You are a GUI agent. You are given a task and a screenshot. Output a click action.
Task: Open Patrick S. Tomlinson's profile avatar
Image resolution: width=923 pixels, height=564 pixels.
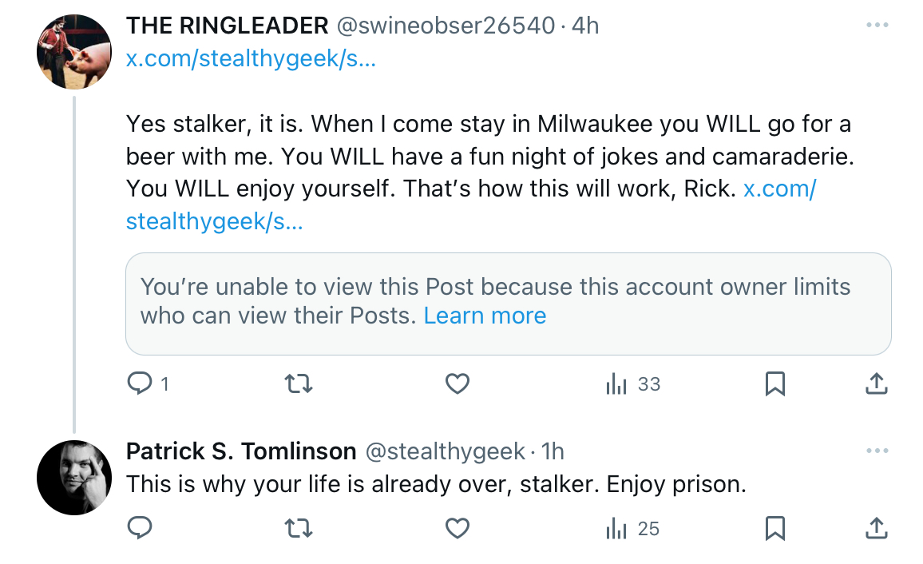74,478
